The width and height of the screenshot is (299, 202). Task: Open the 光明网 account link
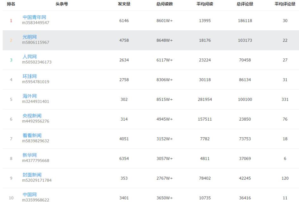point(29,37)
